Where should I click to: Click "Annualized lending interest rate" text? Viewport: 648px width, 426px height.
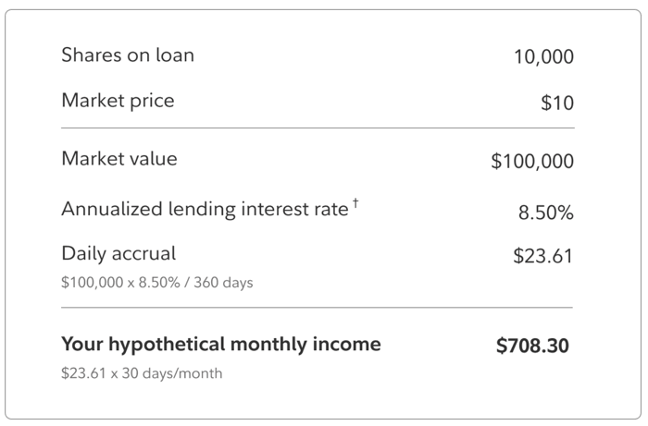[204, 209]
